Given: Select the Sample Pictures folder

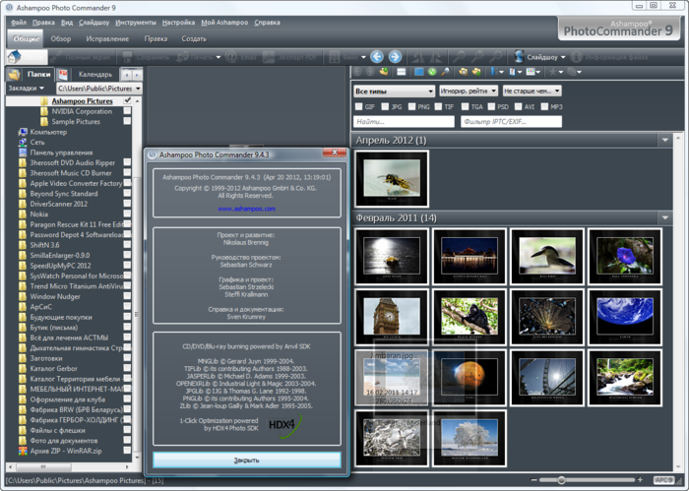Looking at the screenshot, I should (x=76, y=122).
